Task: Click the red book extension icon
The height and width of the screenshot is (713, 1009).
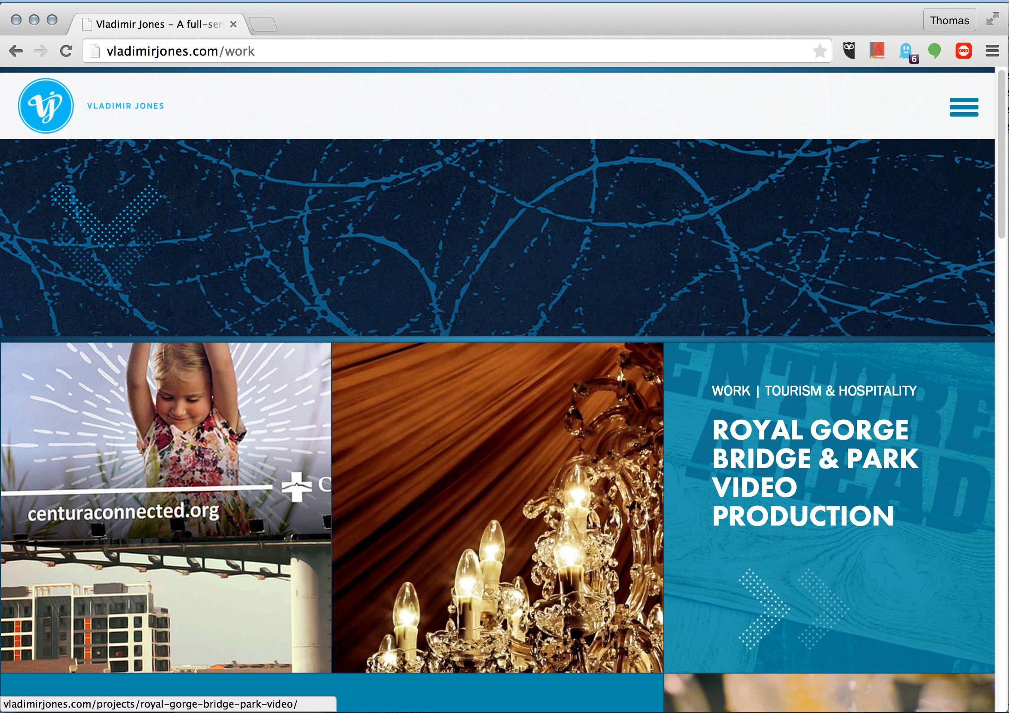Action: [x=877, y=51]
